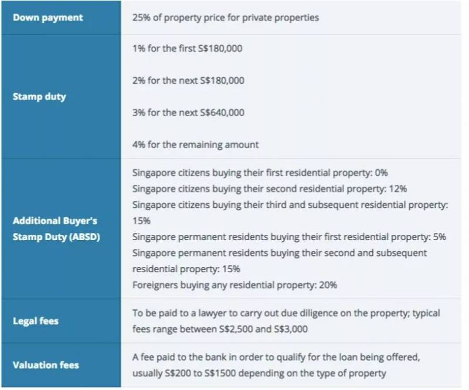Select the permanent residents' first property 5% line
This screenshot has height=390, width=469.
(x=289, y=237)
